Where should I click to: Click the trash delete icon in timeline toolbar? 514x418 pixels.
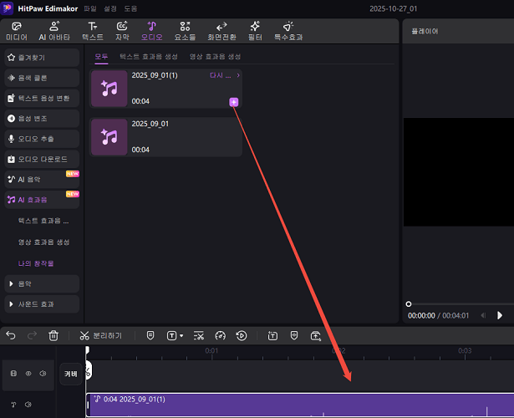click(x=53, y=335)
